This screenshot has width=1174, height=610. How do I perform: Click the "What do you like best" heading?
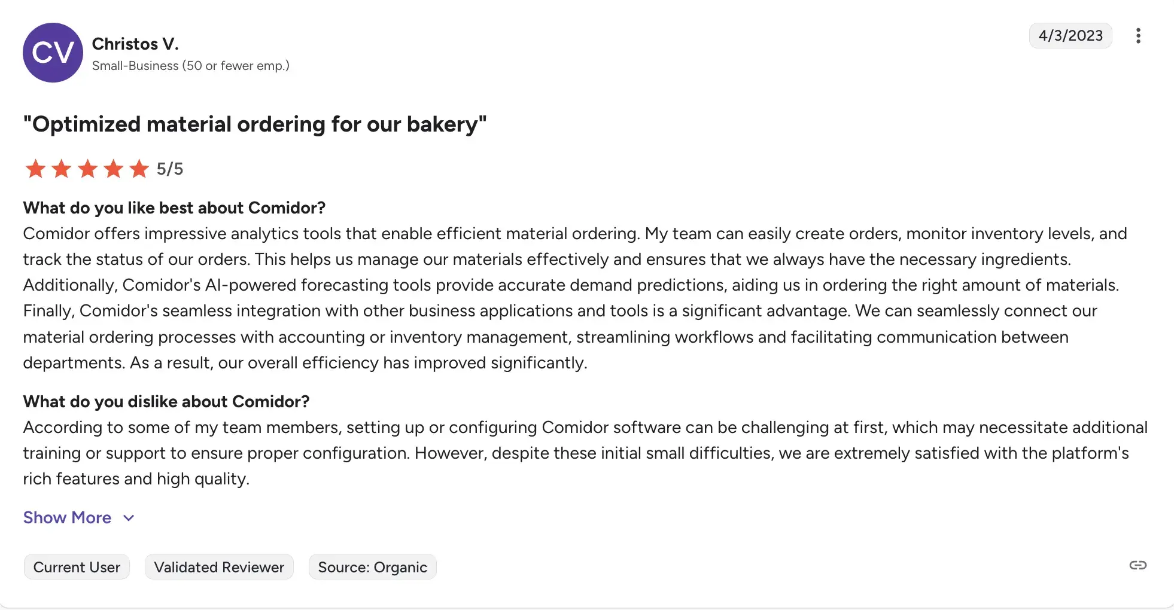[x=174, y=208]
